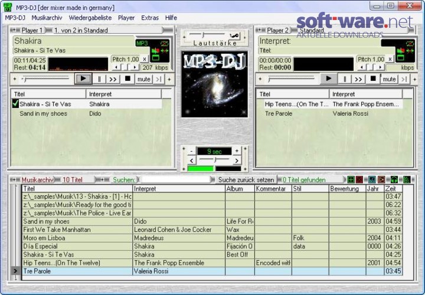Move crossfader right with > button

pos(237,160)
